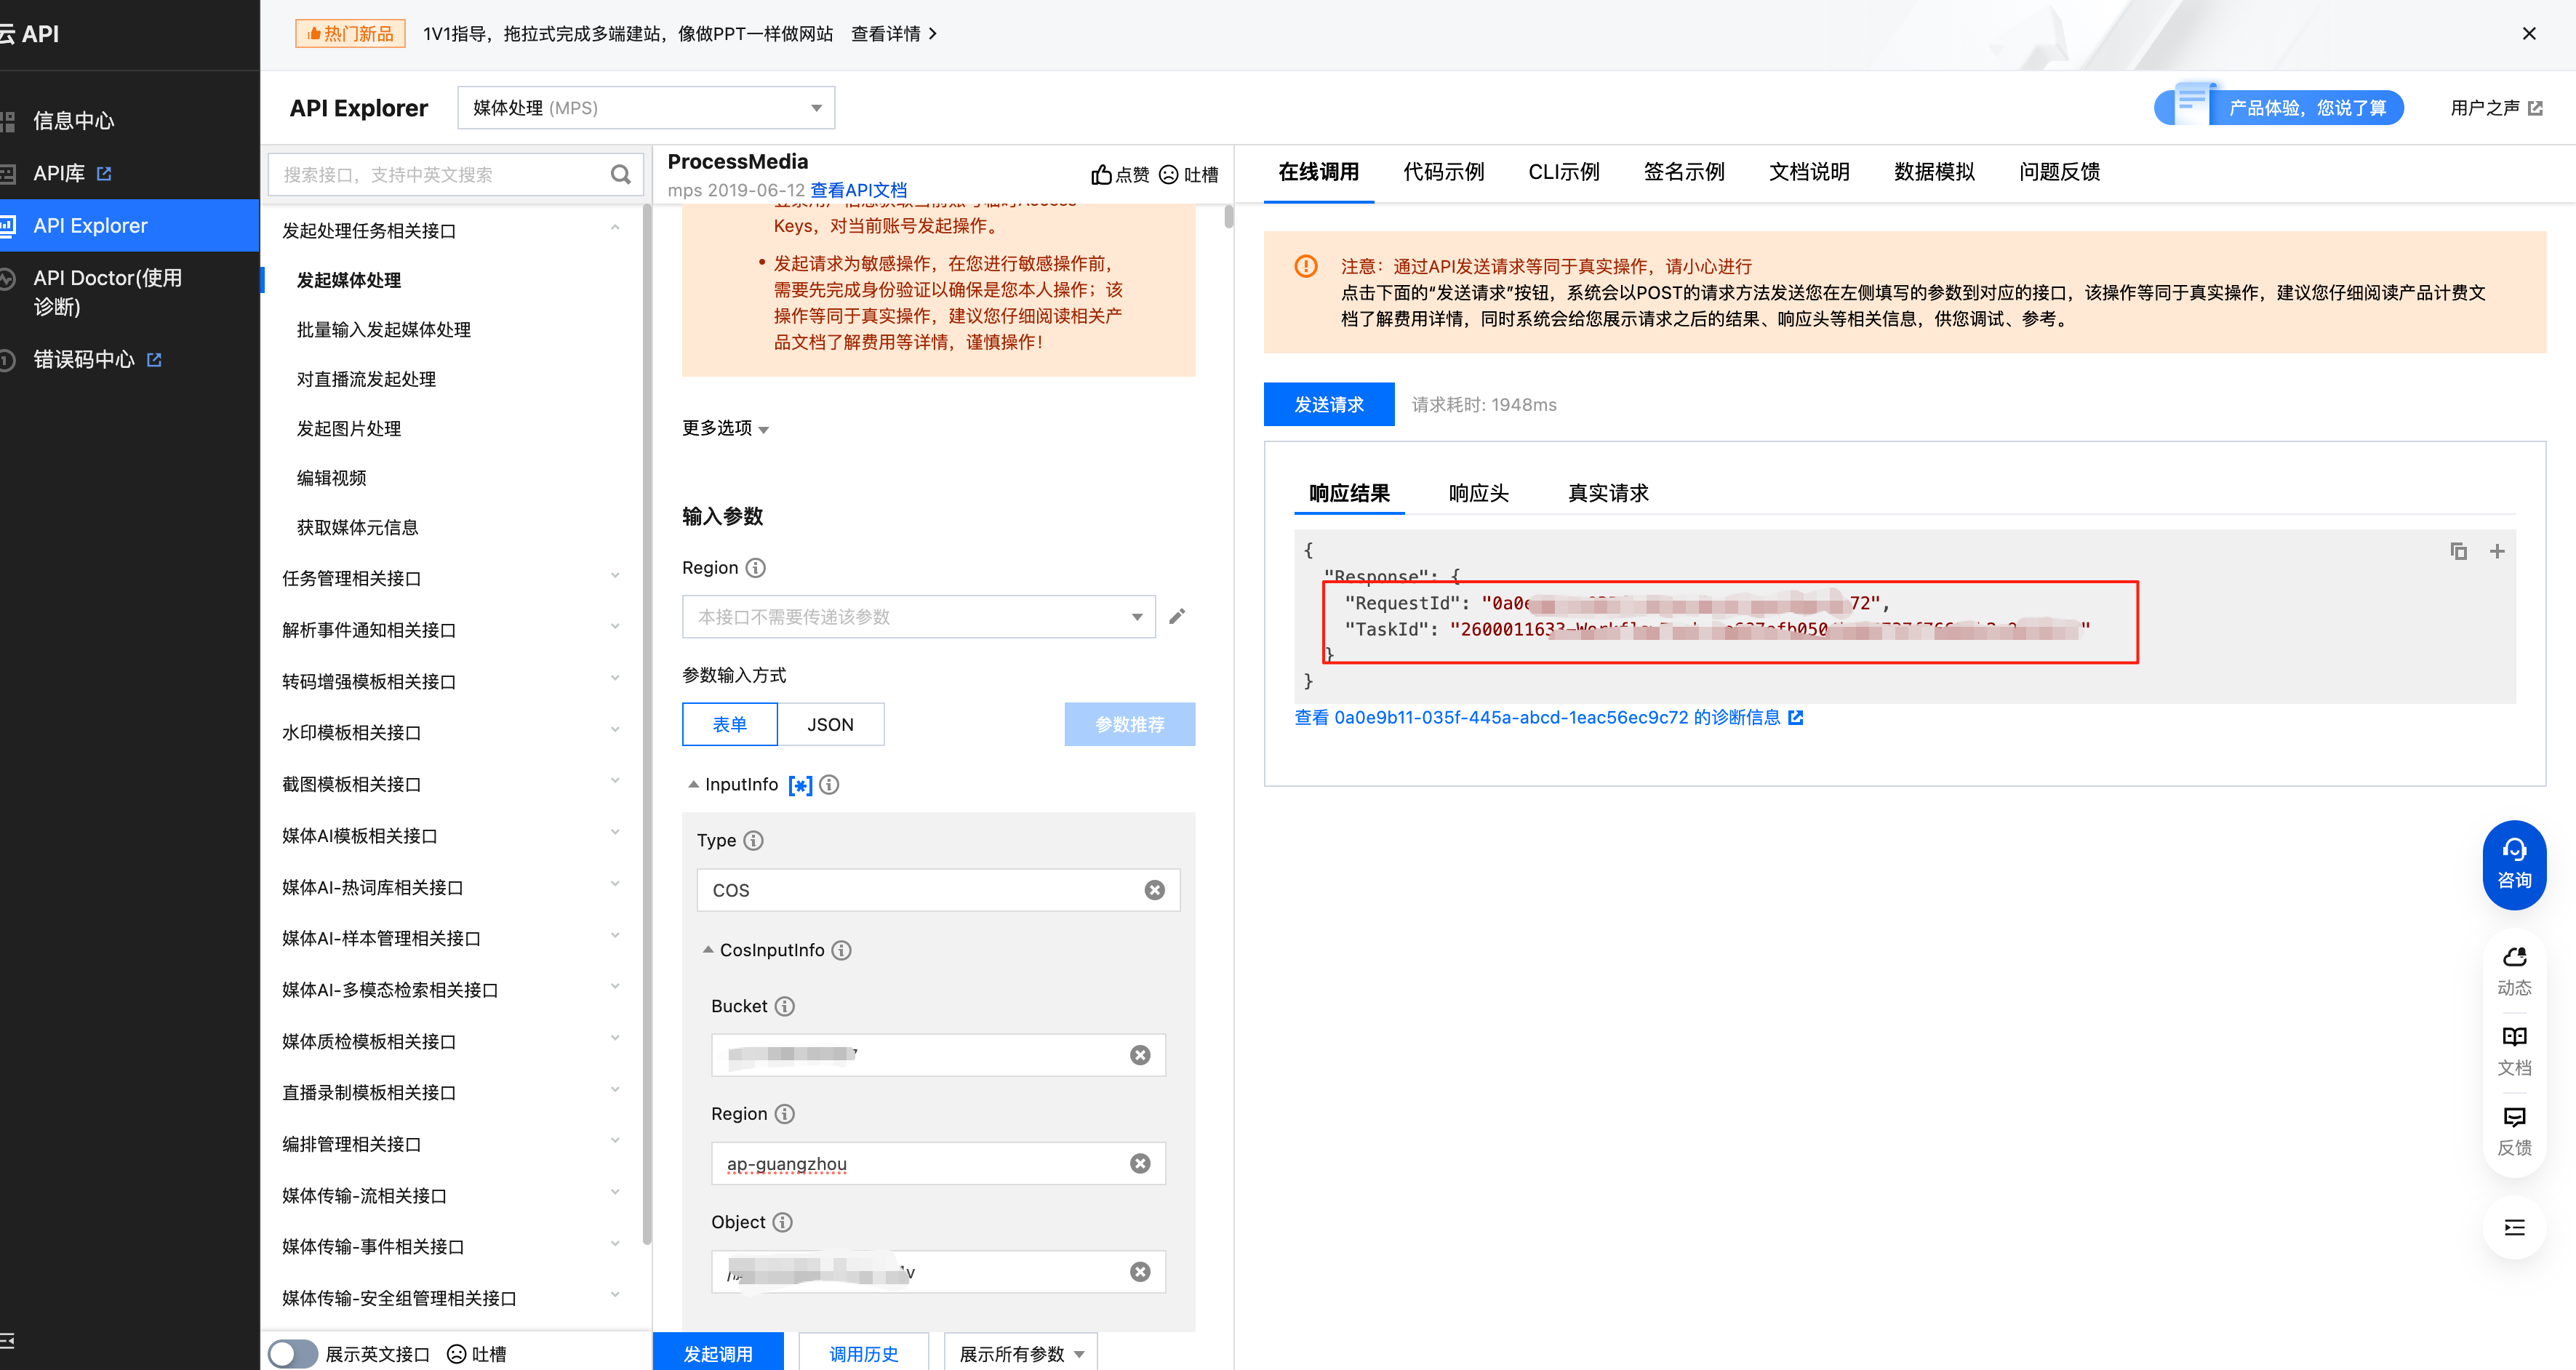Click the 发送请求 button
The height and width of the screenshot is (1370, 2576).
[1328, 404]
